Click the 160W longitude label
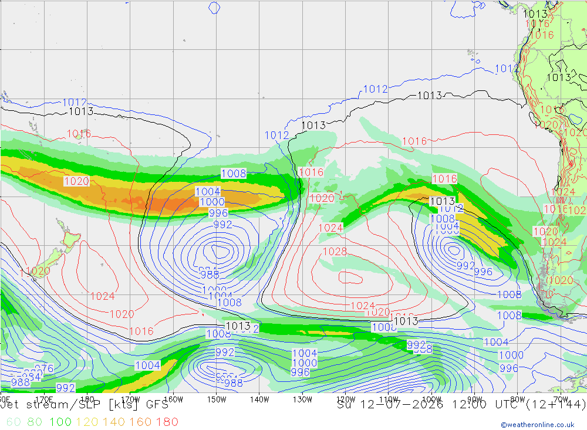587x430 pixels. [173, 399]
